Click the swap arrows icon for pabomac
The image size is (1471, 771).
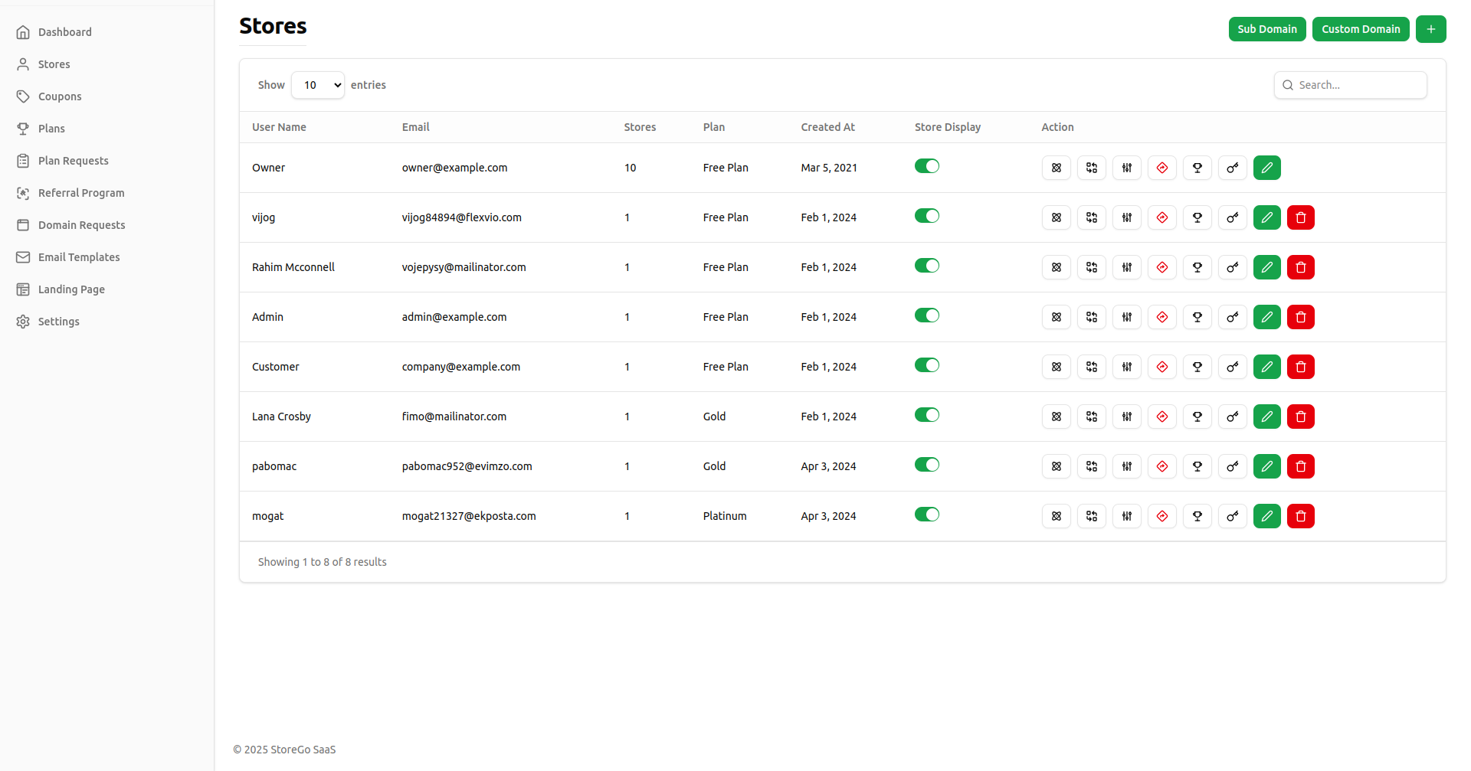pyautogui.click(x=1091, y=466)
